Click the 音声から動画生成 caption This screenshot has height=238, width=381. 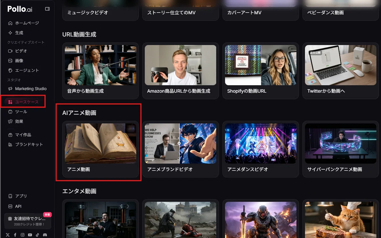click(85, 91)
